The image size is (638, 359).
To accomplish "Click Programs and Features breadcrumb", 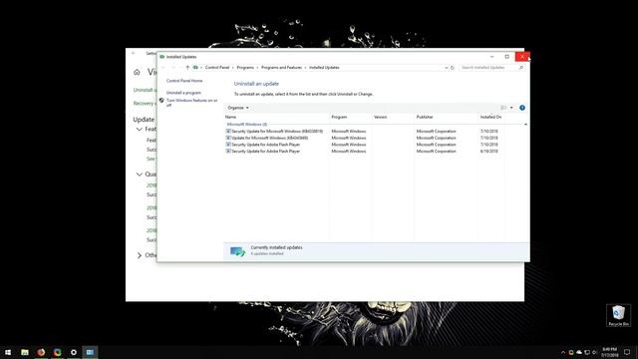I will tap(281, 68).
